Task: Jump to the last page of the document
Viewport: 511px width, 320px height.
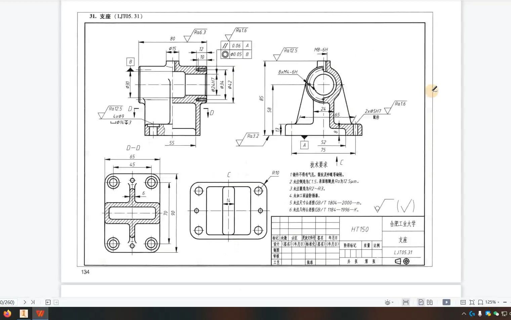Action: (x=33, y=302)
